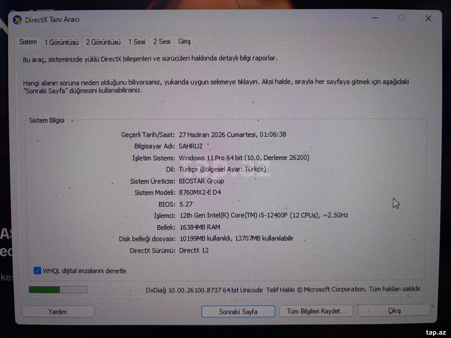The height and width of the screenshot is (338, 451).
Task: Click the page file value '10199MB kullanıldı'
Action: tap(205, 238)
